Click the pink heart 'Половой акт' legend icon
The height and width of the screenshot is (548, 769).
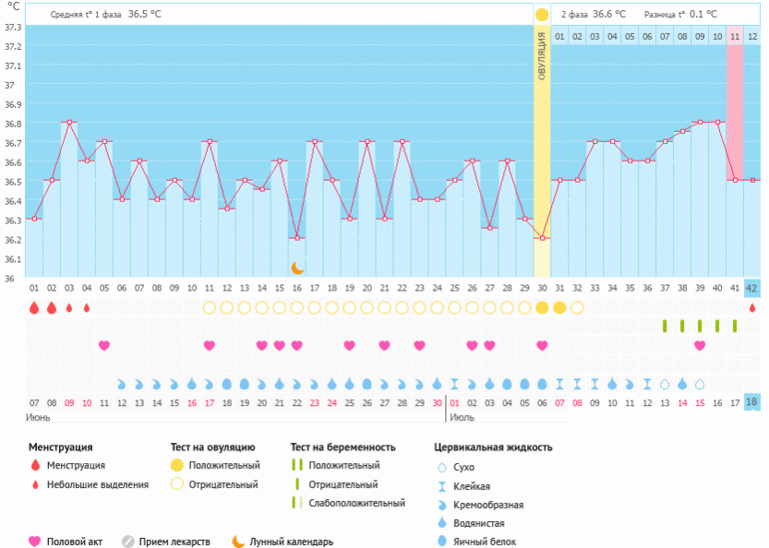tap(36, 541)
